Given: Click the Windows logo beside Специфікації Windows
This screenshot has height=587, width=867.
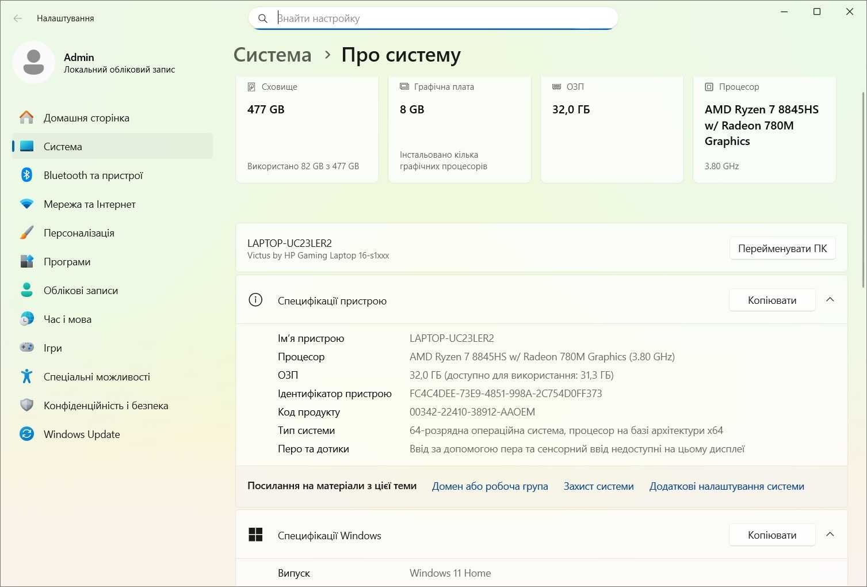Looking at the screenshot, I should 255,535.
